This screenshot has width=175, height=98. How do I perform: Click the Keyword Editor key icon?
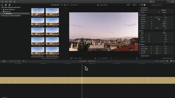[6, 2]
